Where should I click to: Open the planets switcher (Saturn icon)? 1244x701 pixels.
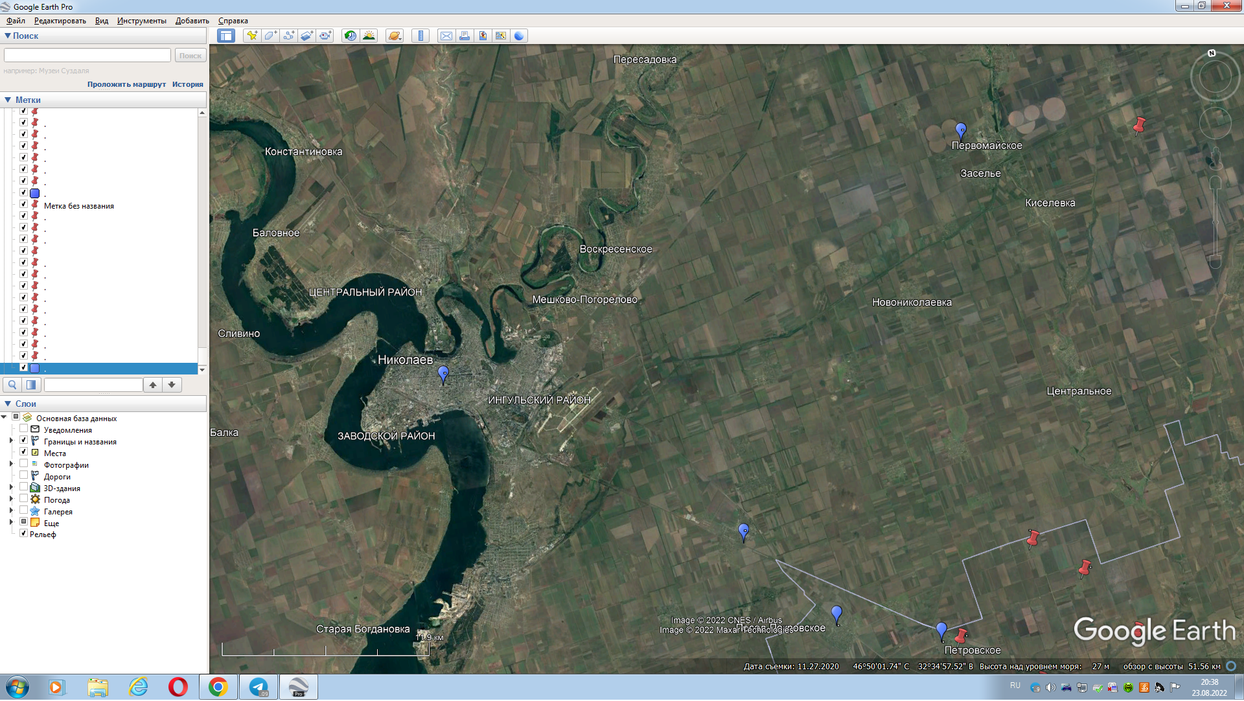coord(395,36)
